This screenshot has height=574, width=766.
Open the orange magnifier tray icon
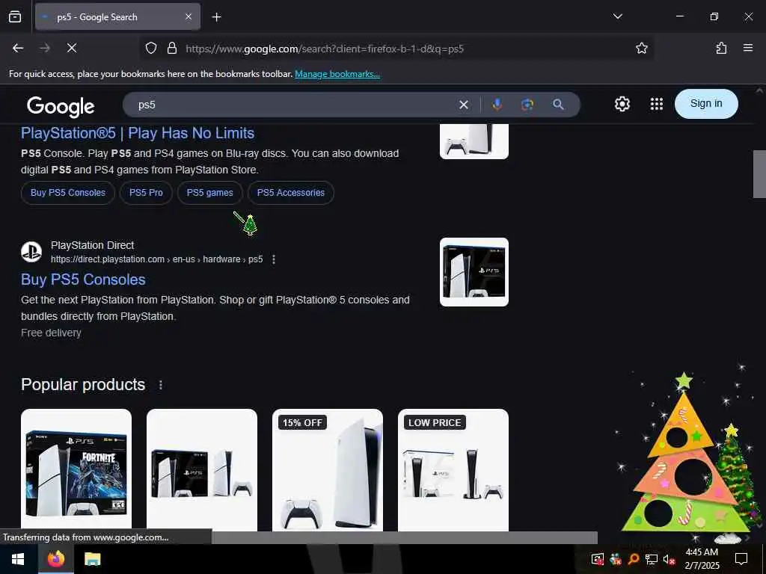click(633, 559)
